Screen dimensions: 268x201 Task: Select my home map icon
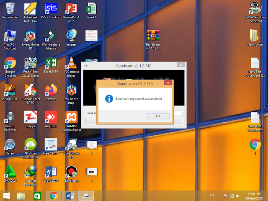click(x=71, y=94)
